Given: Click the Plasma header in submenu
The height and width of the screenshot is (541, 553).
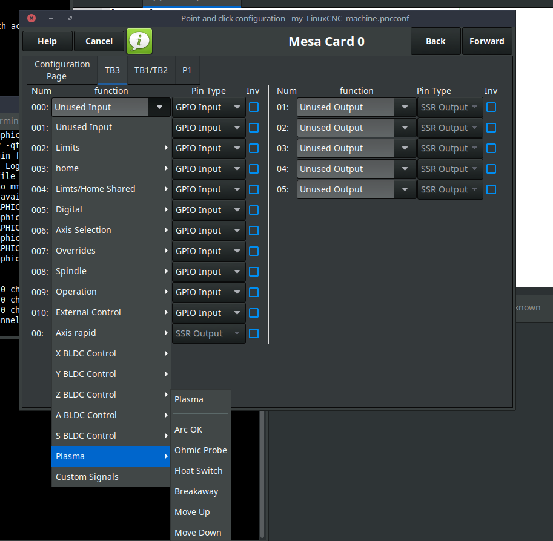Looking at the screenshot, I should pyautogui.click(x=200, y=399).
